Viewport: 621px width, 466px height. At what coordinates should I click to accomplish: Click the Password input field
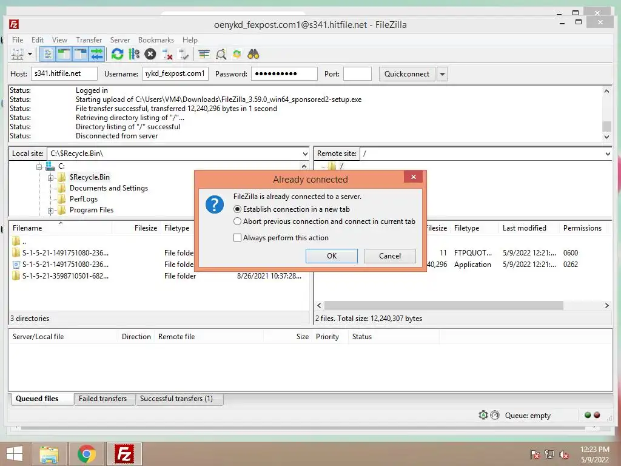284,73
